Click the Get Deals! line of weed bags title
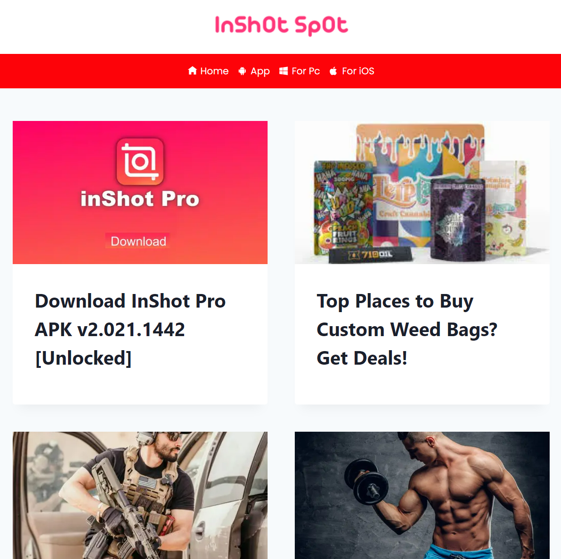 coord(362,358)
